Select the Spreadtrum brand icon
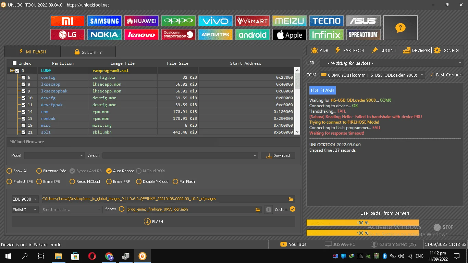468x263 pixels. pyautogui.click(x=364, y=35)
